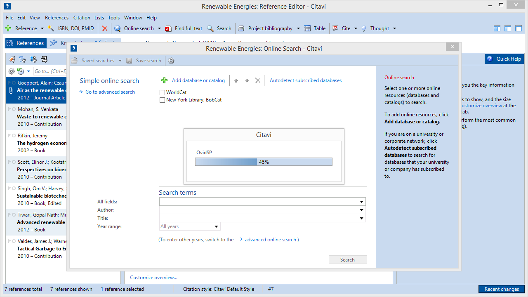Select the Mohan, S. Venkata reference
This screenshot has height=297, width=528.
(x=36, y=117)
